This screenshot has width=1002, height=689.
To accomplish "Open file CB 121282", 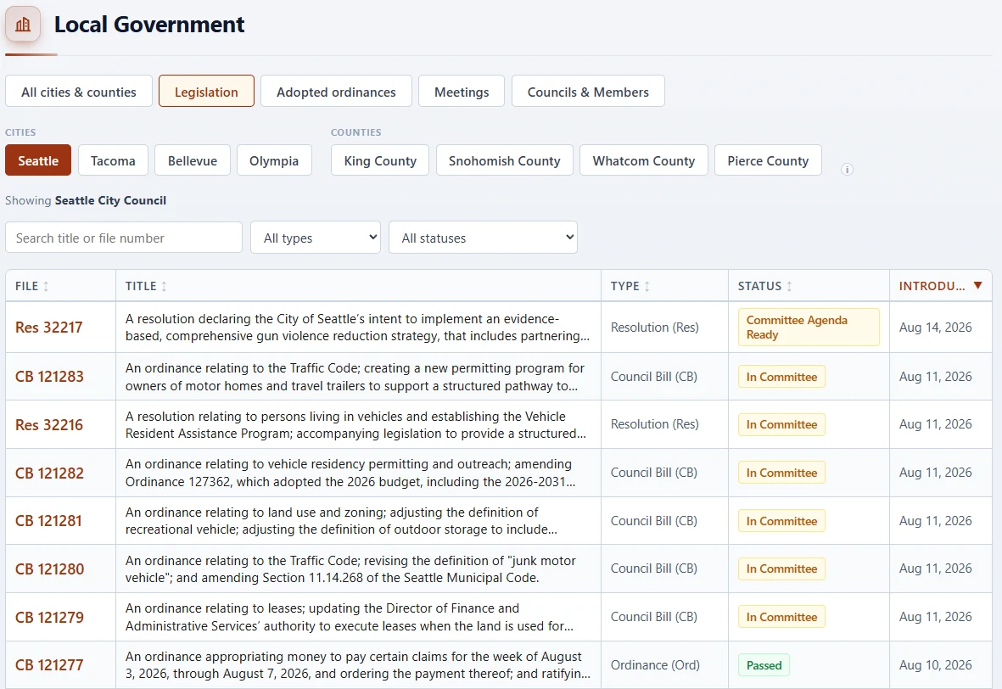I will [49, 473].
